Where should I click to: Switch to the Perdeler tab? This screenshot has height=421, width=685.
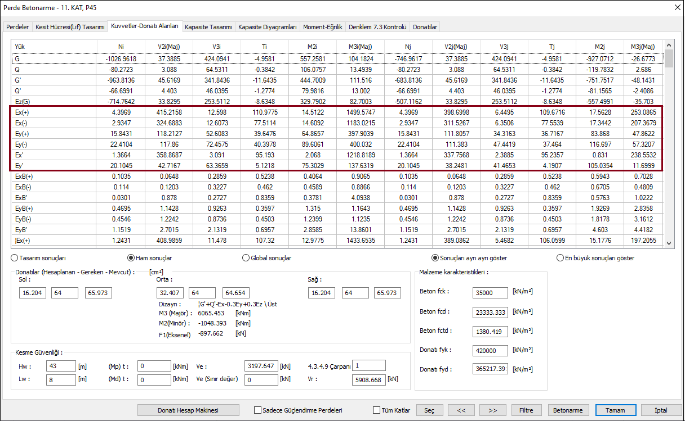(x=17, y=27)
